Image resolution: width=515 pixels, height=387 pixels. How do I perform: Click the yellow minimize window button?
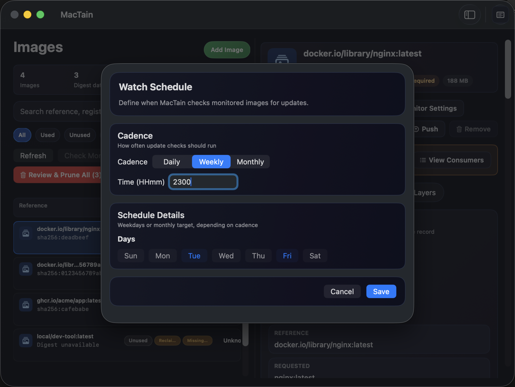click(x=27, y=15)
